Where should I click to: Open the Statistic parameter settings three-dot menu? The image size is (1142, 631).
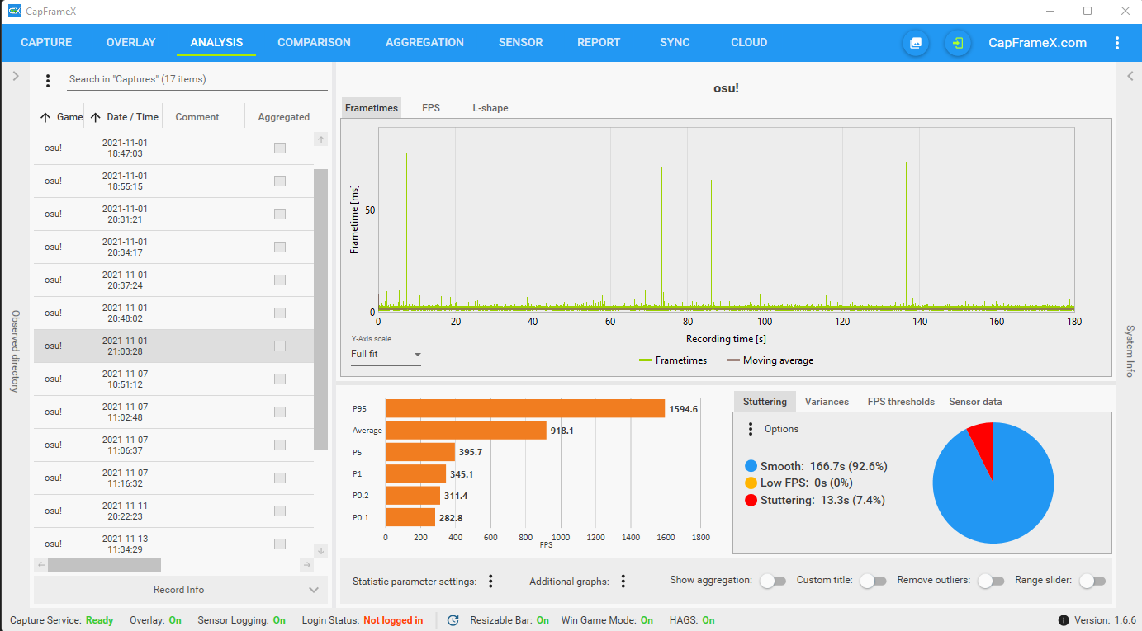coord(490,582)
